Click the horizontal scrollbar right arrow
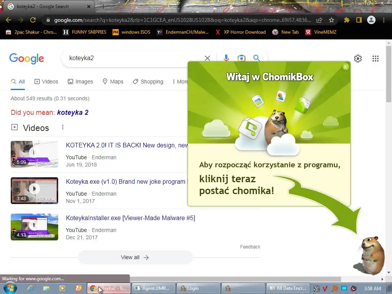The image size is (392, 294). click(382, 279)
